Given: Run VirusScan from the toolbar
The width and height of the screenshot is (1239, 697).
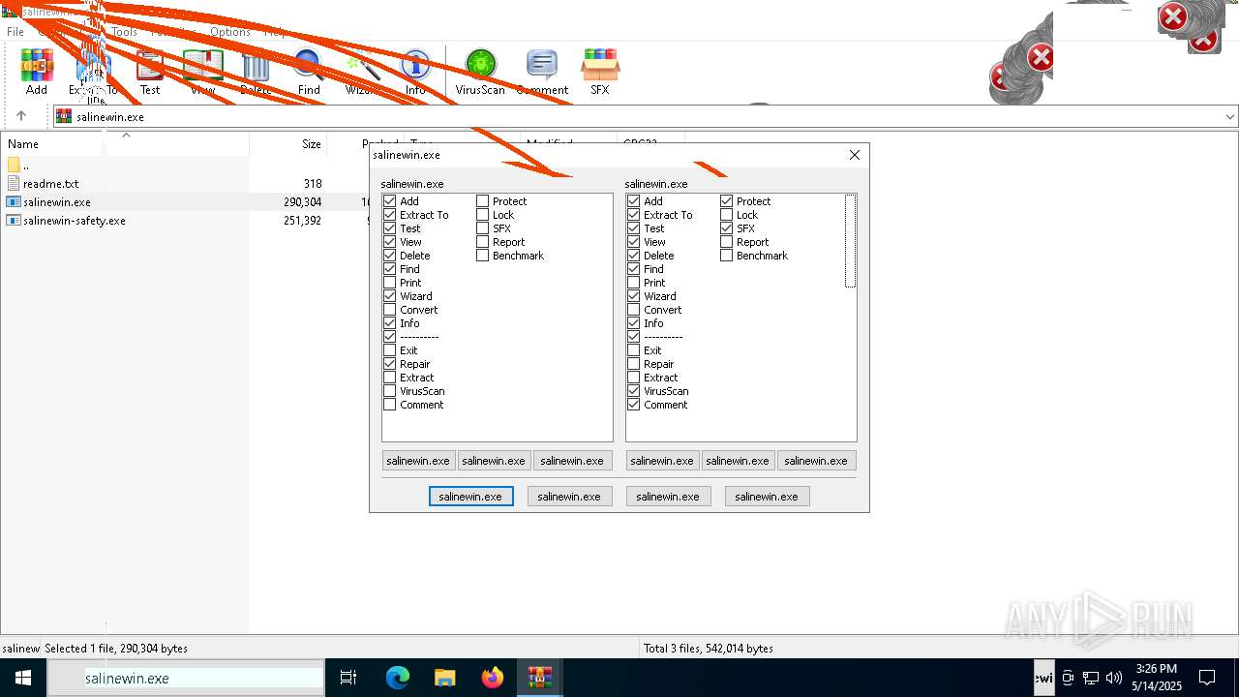Looking at the screenshot, I should coord(480,73).
